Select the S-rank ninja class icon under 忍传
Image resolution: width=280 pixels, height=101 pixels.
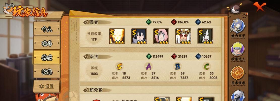(x=119, y=66)
